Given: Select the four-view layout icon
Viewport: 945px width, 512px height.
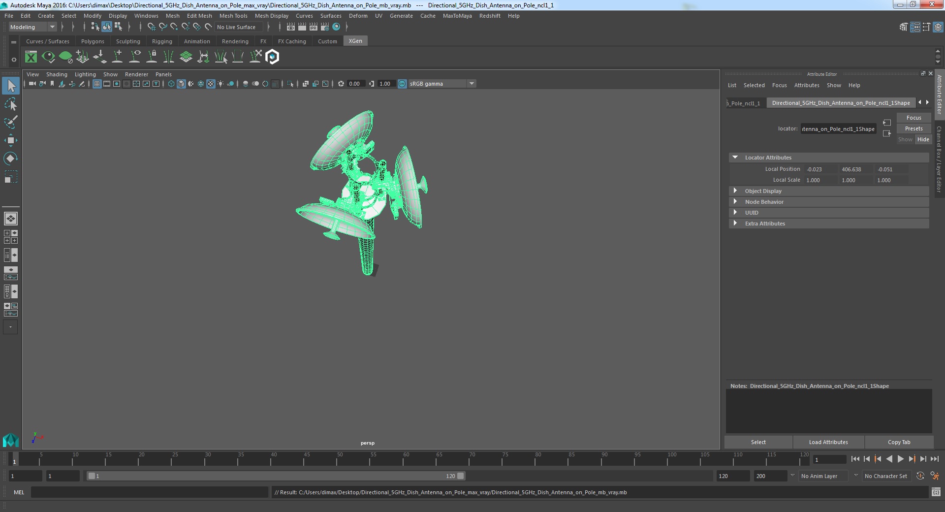Looking at the screenshot, I should 10,237.
